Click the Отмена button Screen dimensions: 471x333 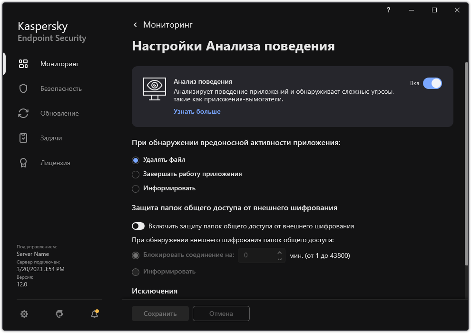[x=221, y=313]
